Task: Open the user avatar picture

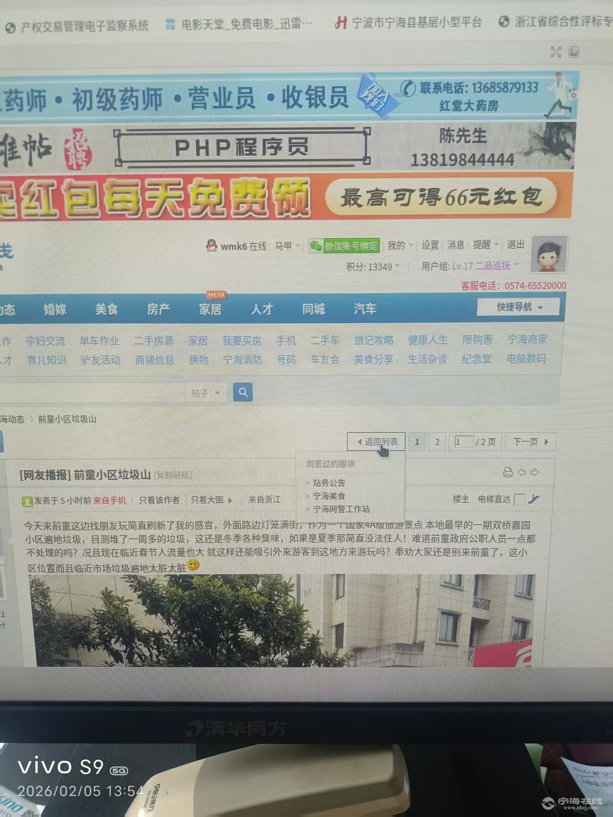Action: [549, 254]
